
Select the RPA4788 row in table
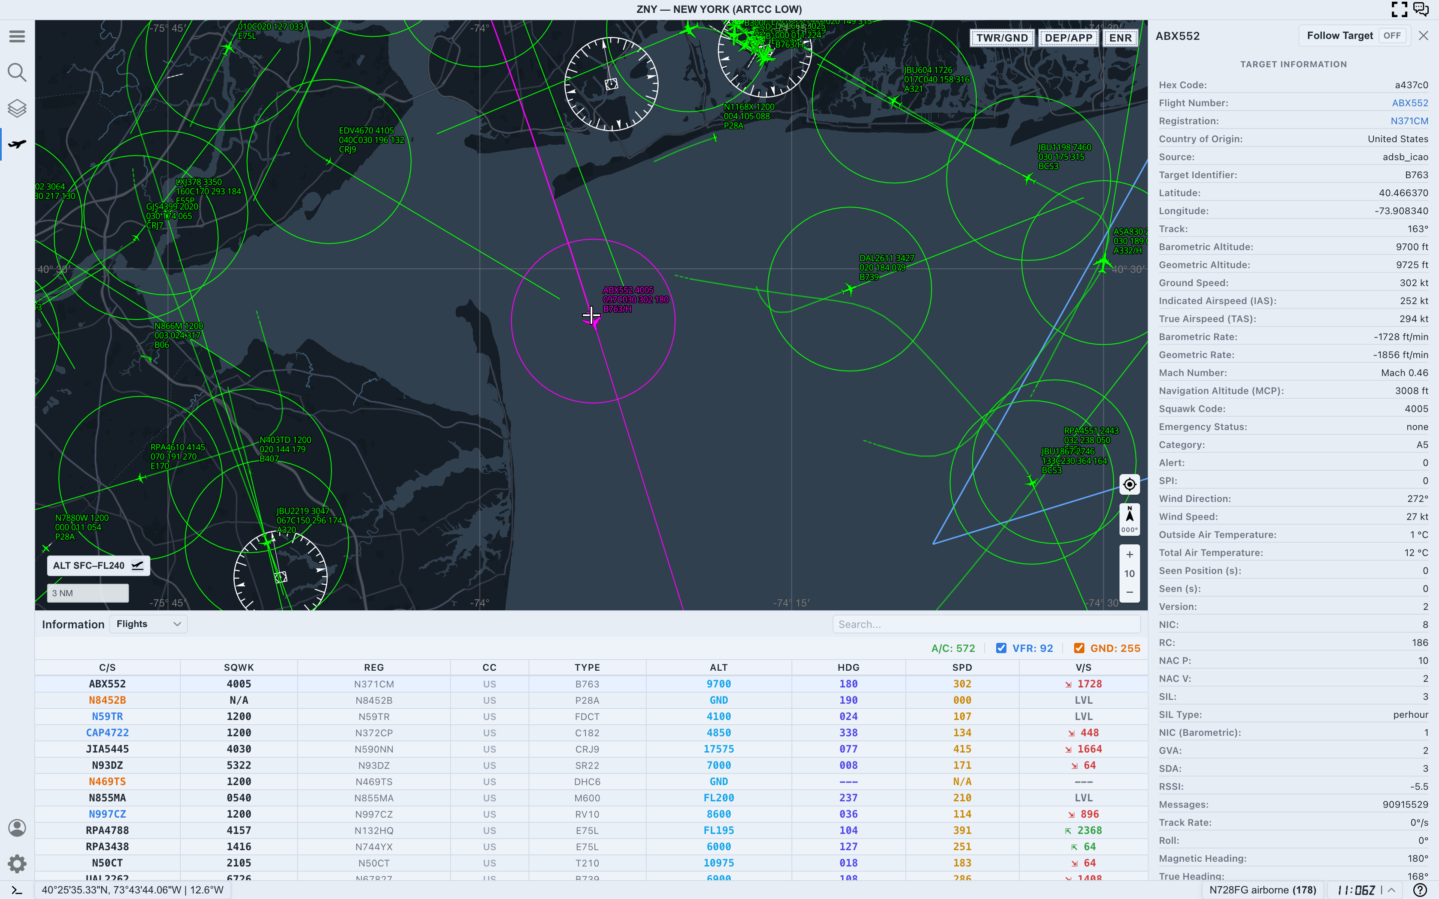[591, 830]
